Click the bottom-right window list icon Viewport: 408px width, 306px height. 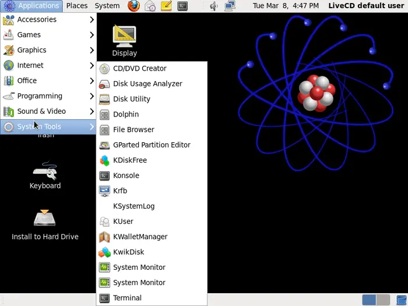click(x=402, y=300)
